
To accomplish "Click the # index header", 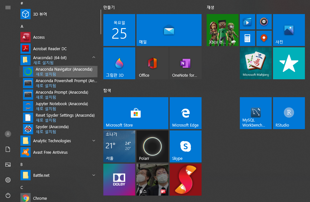I will point(22,3).
